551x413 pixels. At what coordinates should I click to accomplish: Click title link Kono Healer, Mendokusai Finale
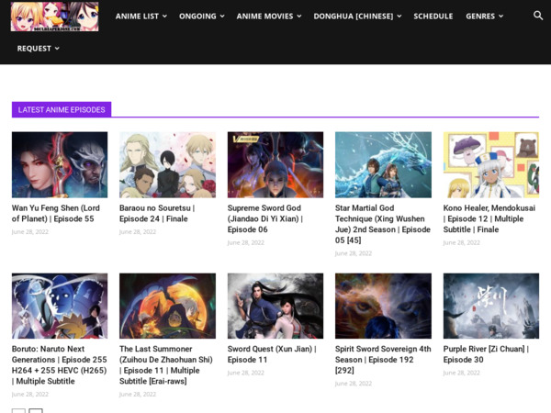point(489,218)
